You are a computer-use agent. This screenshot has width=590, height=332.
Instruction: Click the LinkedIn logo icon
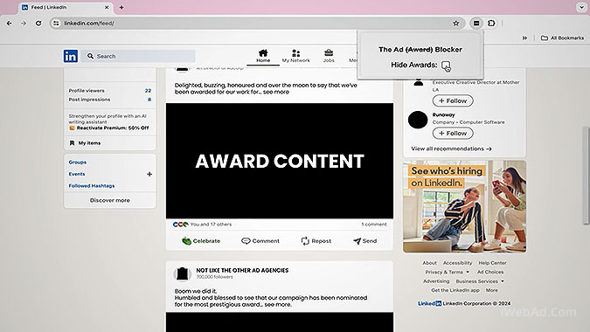[71, 56]
